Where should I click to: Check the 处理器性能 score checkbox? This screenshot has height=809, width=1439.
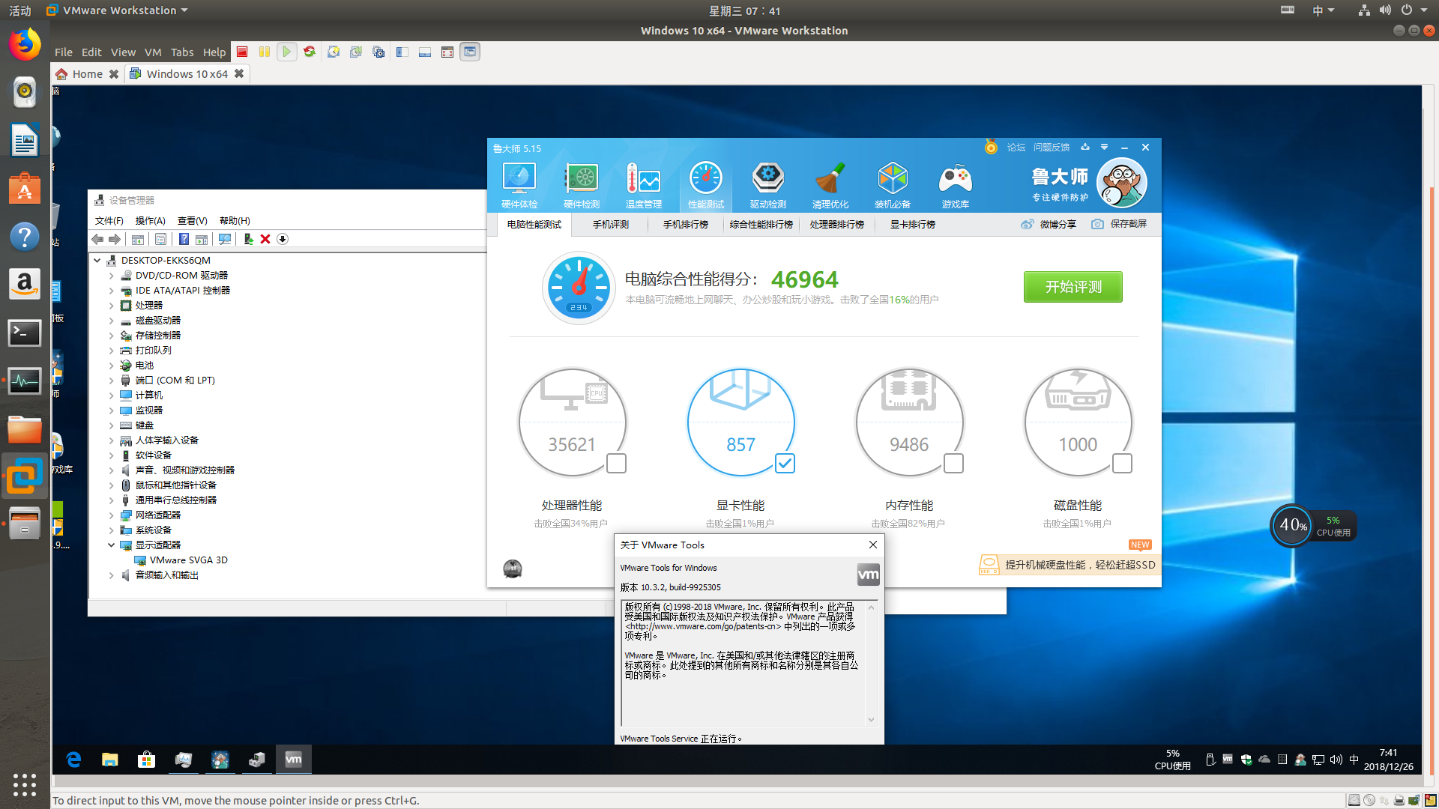[x=616, y=464]
